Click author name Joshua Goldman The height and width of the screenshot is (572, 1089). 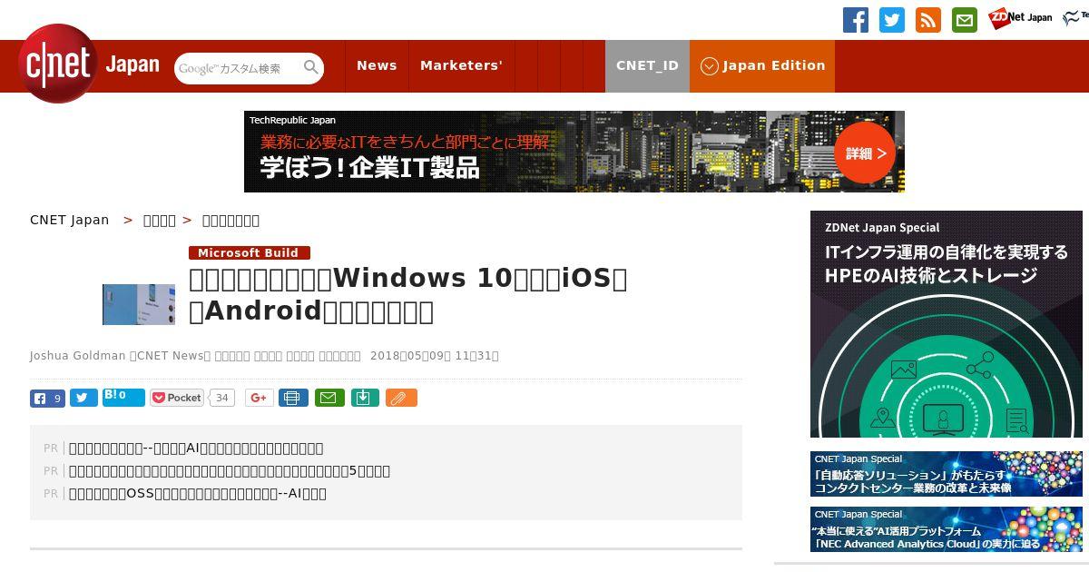tap(77, 356)
